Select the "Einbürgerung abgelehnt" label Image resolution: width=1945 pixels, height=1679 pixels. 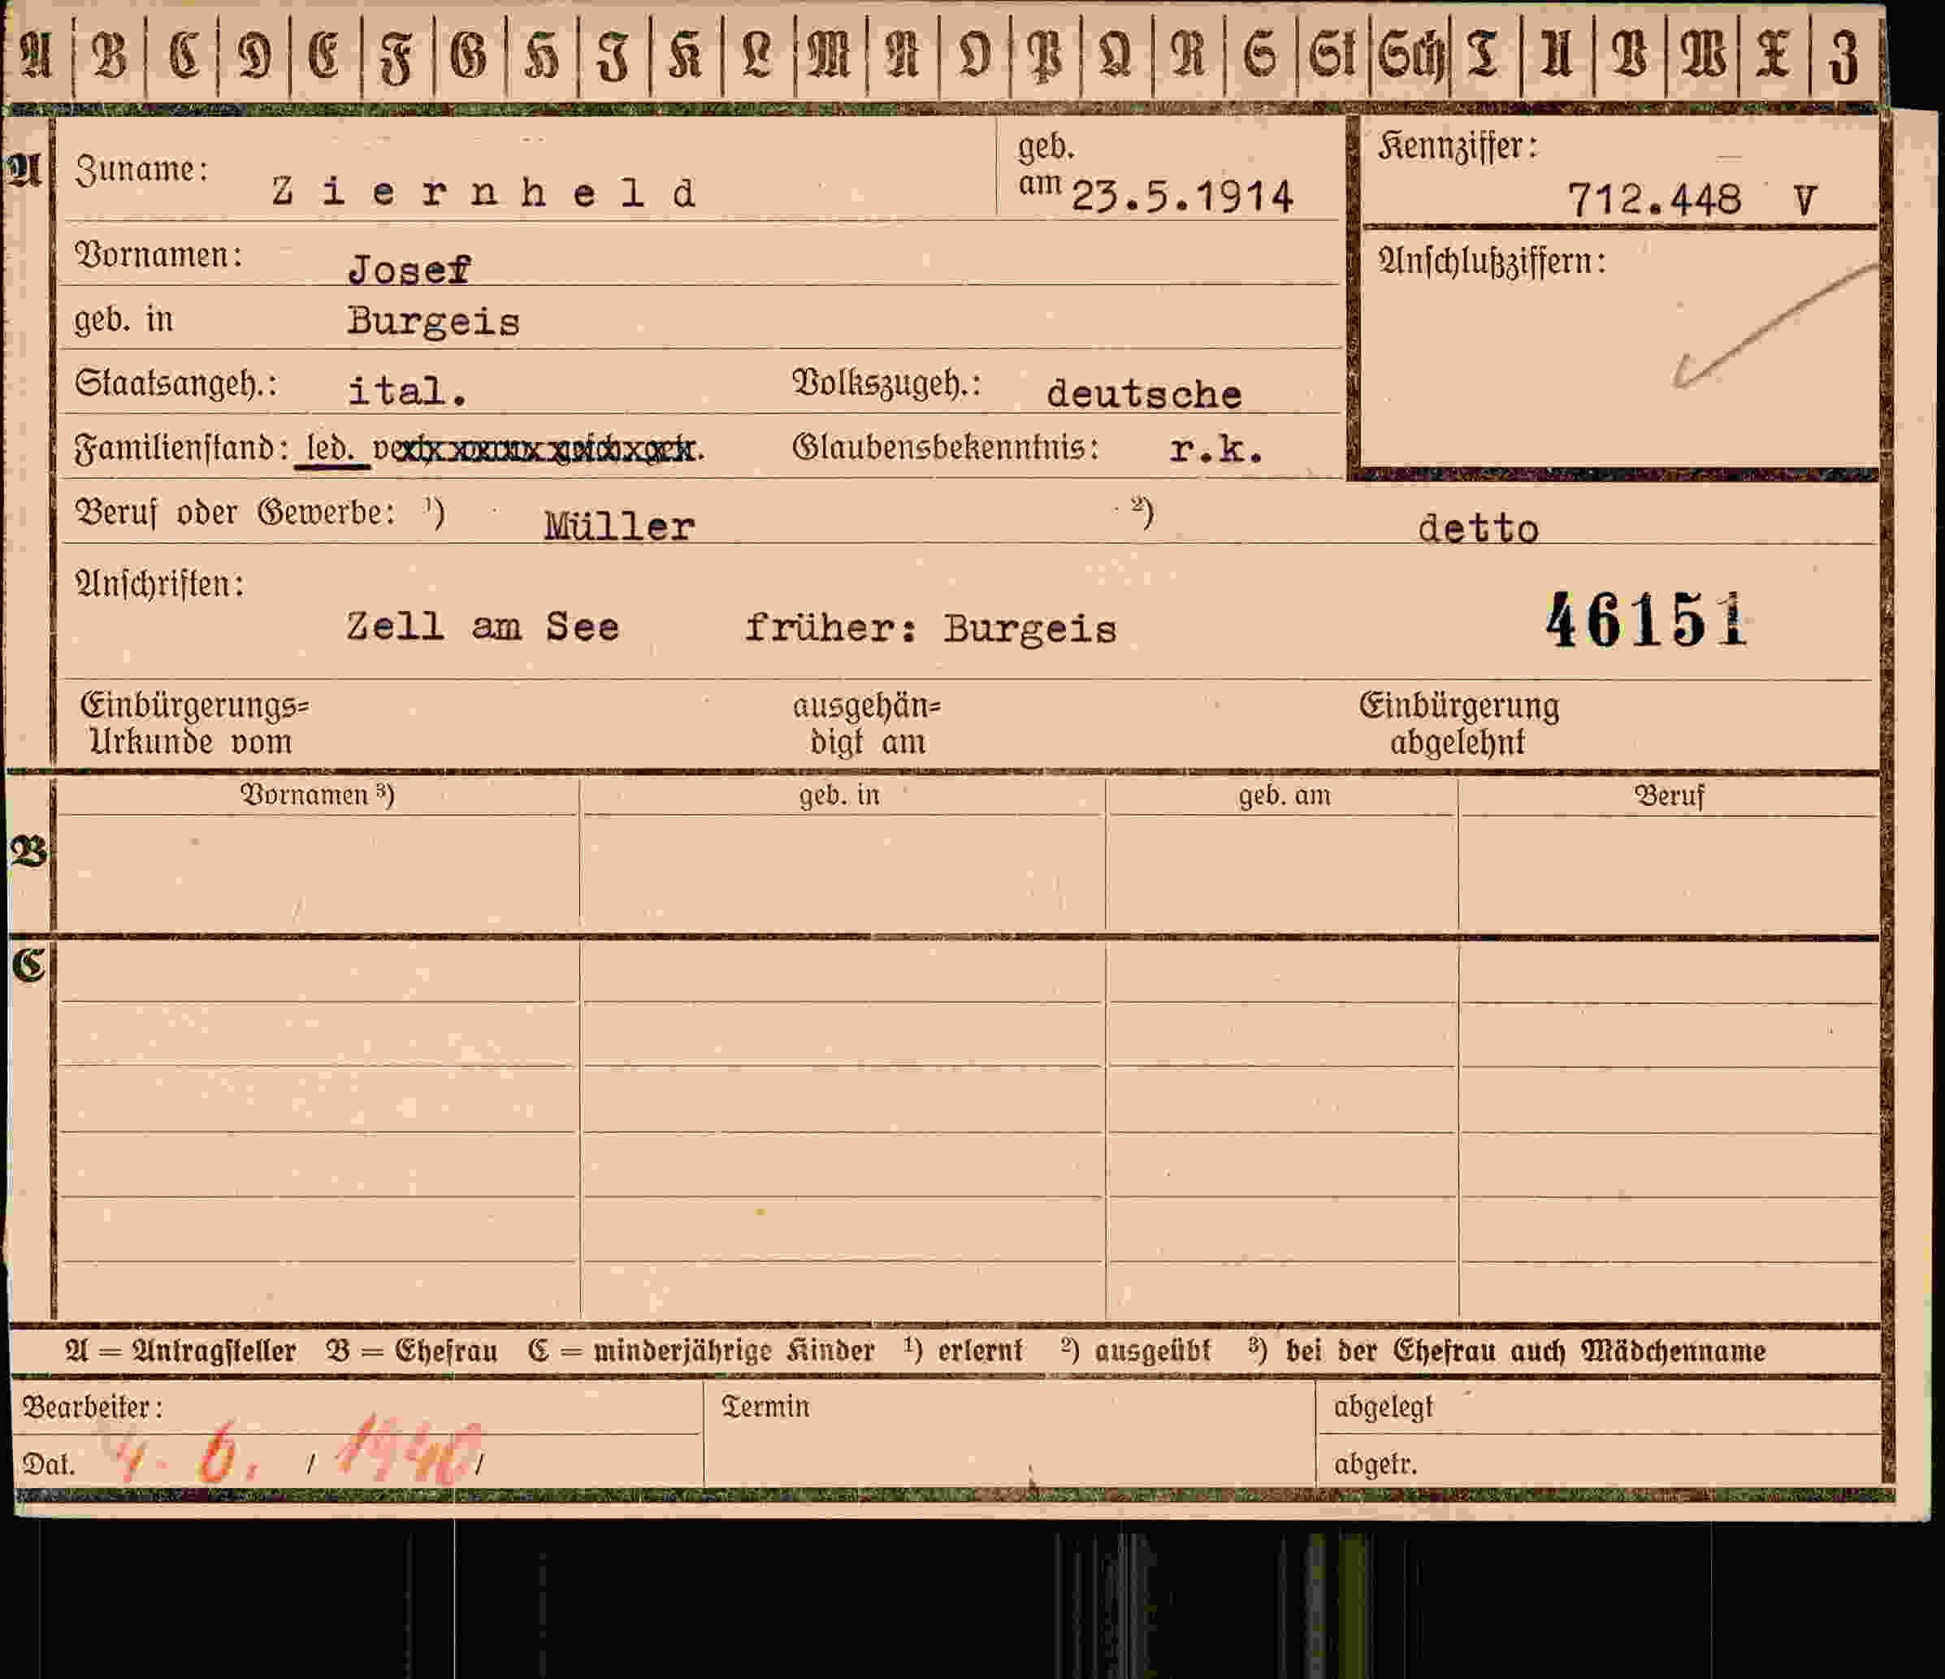(1459, 724)
